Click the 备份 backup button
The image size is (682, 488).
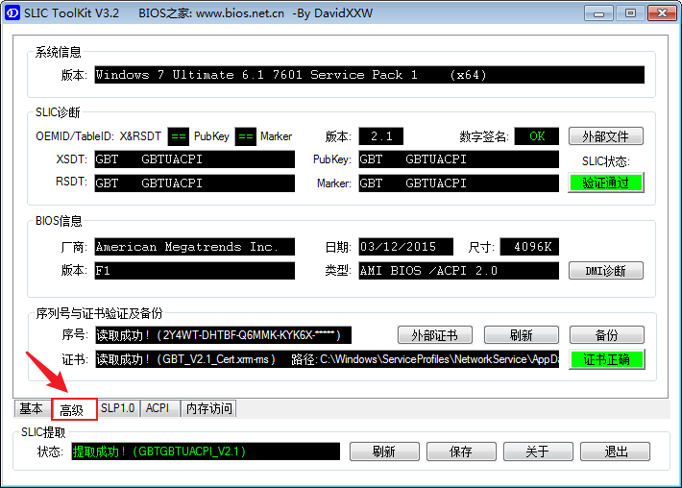(x=605, y=335)
